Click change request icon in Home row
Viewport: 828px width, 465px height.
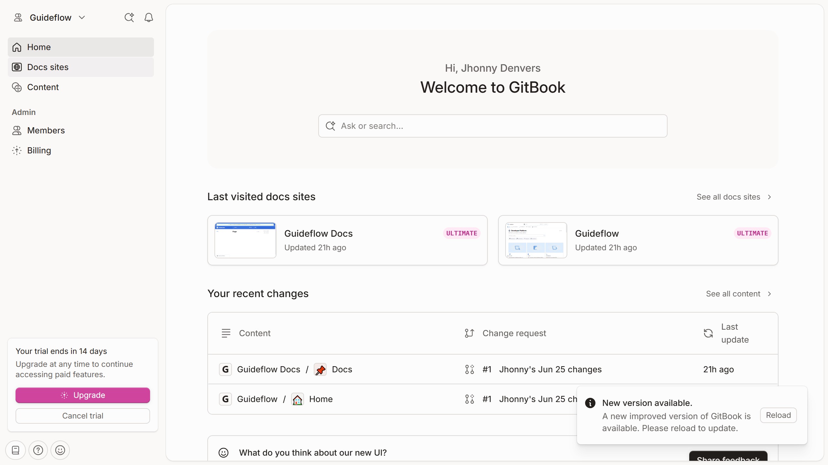[x=469, y=399]
